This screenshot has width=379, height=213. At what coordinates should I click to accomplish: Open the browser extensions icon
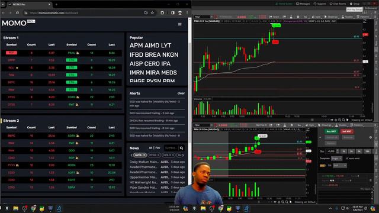162,13
